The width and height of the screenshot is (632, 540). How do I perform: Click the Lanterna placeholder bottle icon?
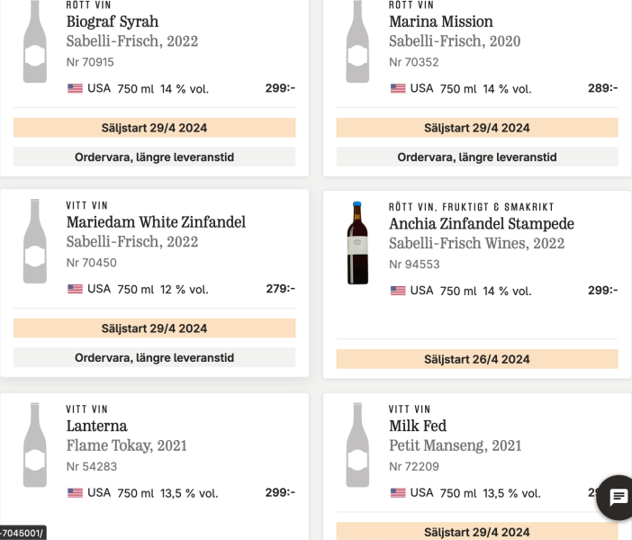pos(35,445)
